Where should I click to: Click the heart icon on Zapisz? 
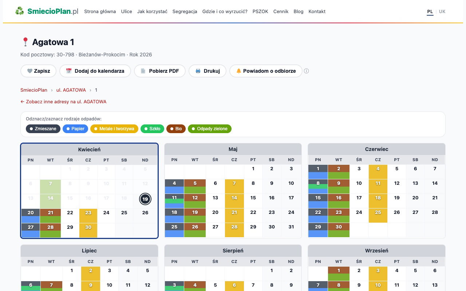[29, 71]
